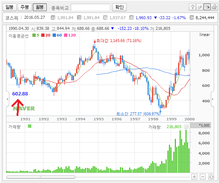Reset the chart with the refresh icon
219x183 pixels.
click(x=211, y=177)
